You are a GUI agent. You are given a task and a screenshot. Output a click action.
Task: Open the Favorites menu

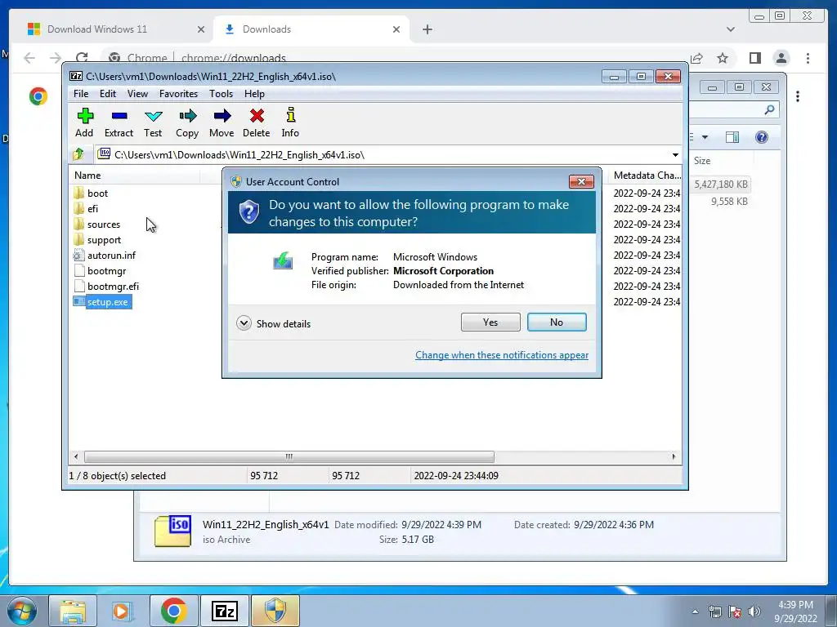pyautogui.click(x=178, y=93)
